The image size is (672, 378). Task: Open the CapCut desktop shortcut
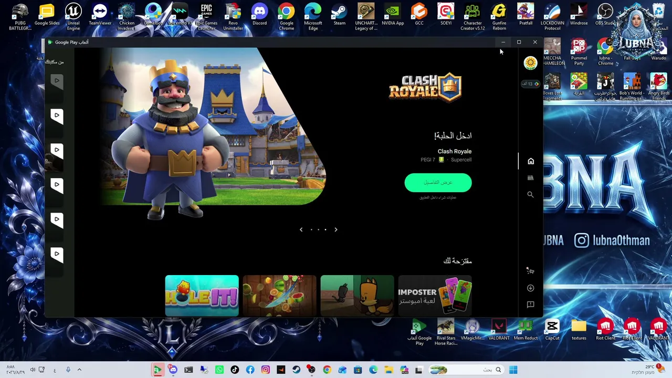(x=552, y=330)
